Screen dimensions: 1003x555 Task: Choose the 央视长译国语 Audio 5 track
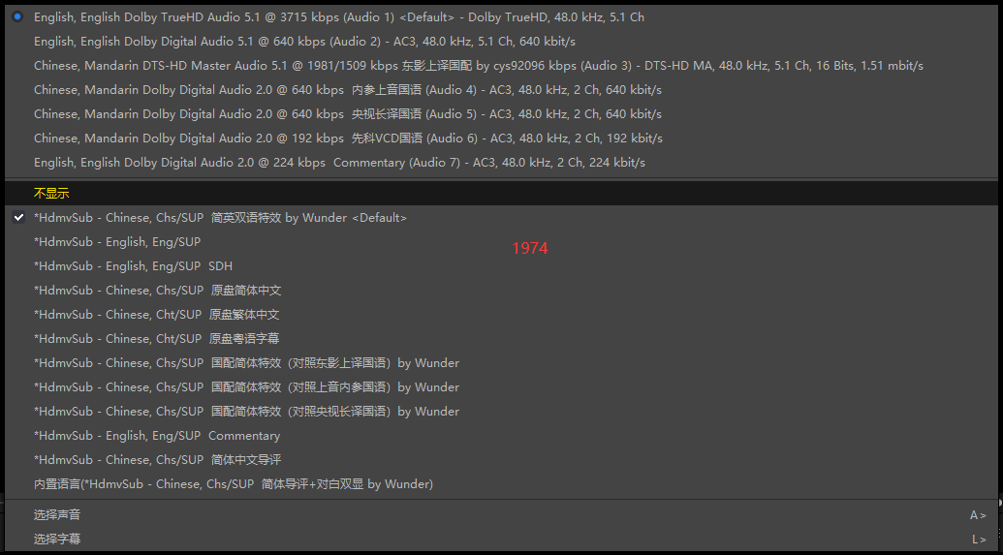(347, 114)
